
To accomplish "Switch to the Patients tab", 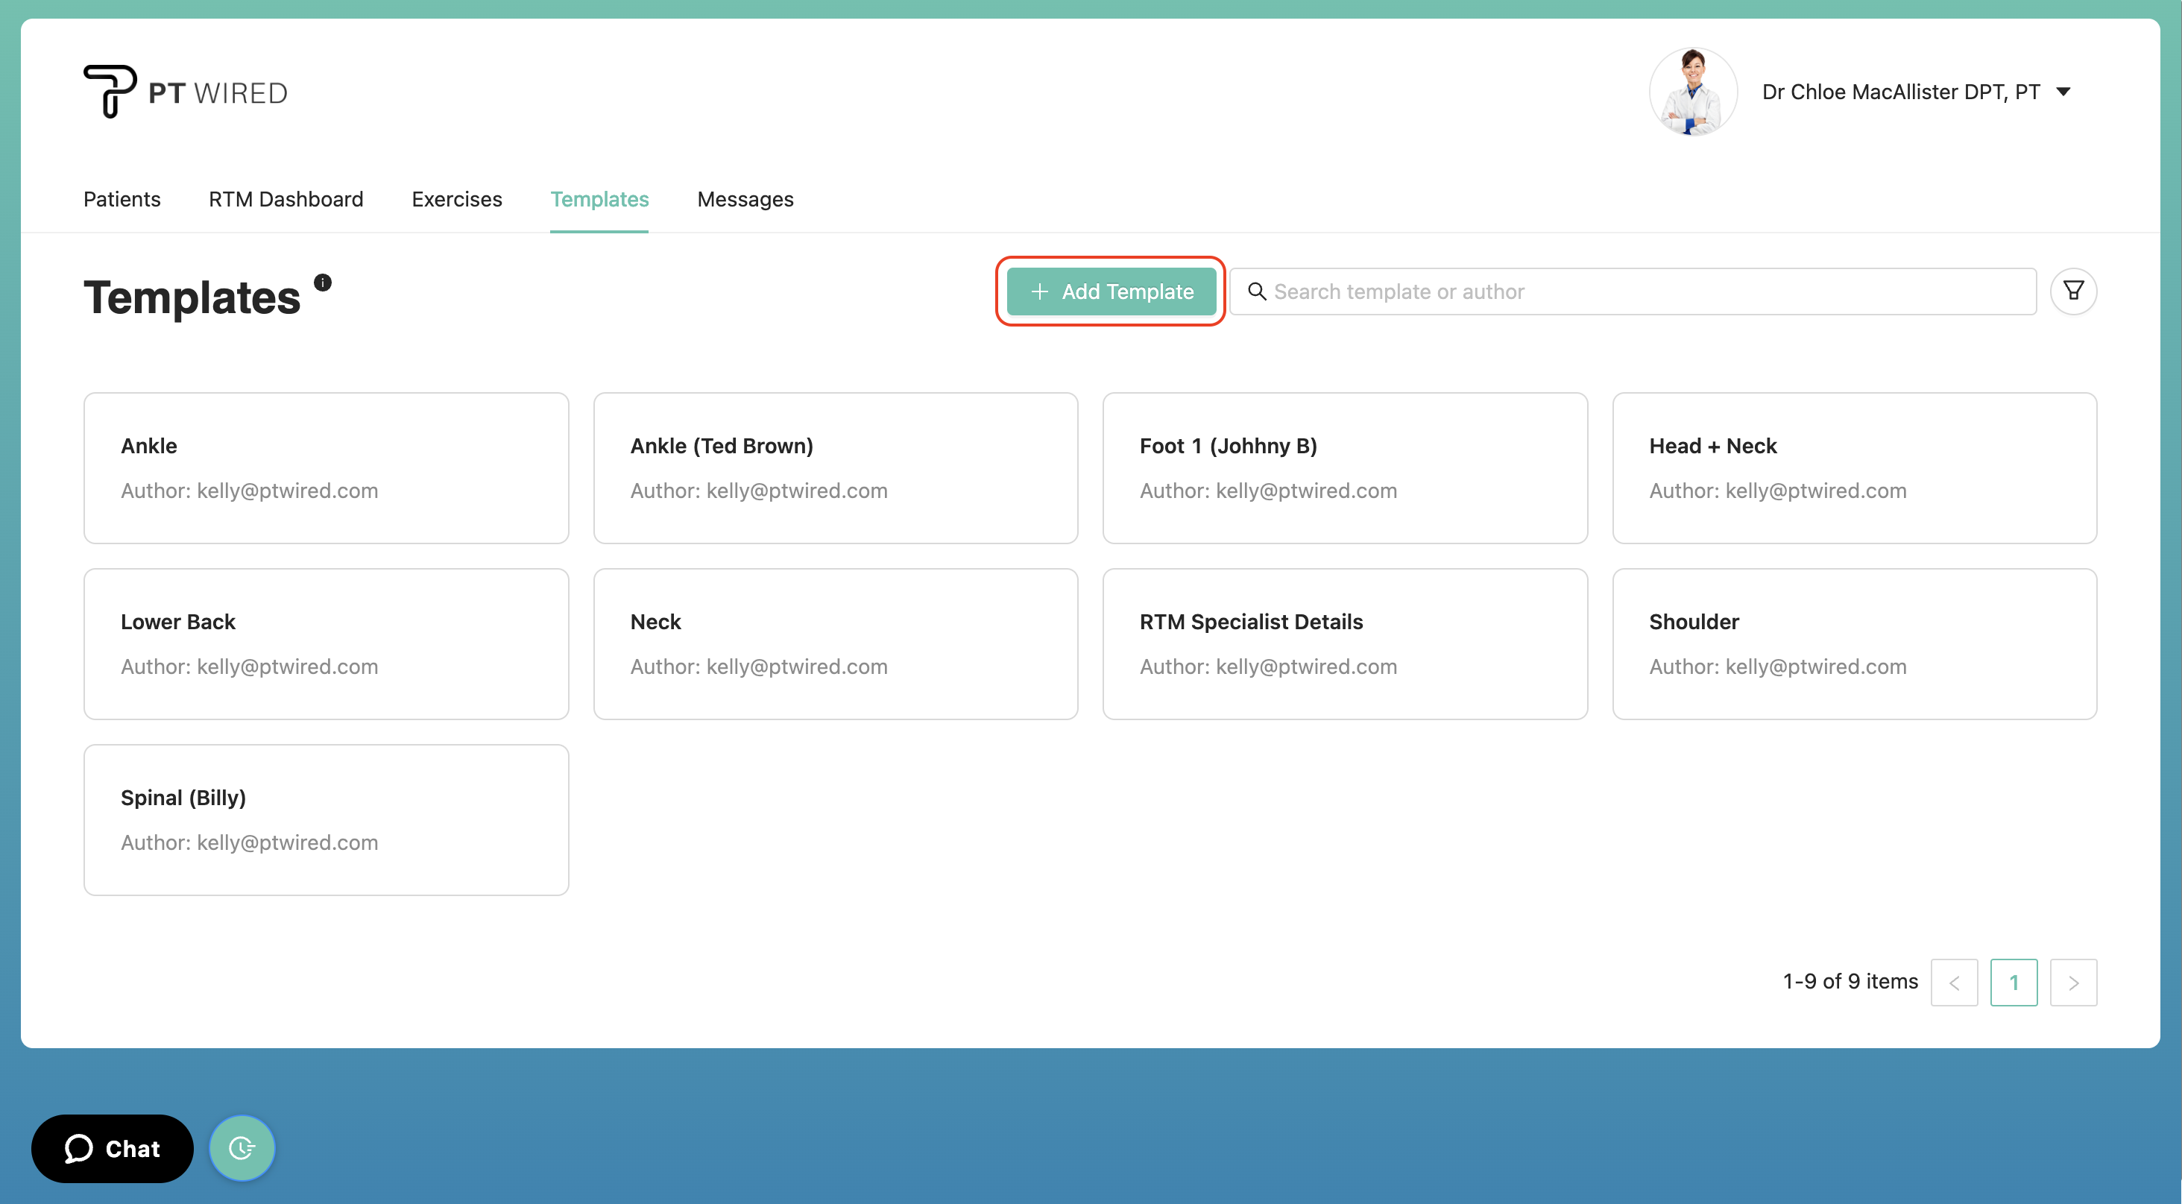I will (122, 199).
